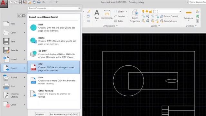Open the quick access toolbar customize dropdown
206x116 pixels.
(x=57, y=2)
